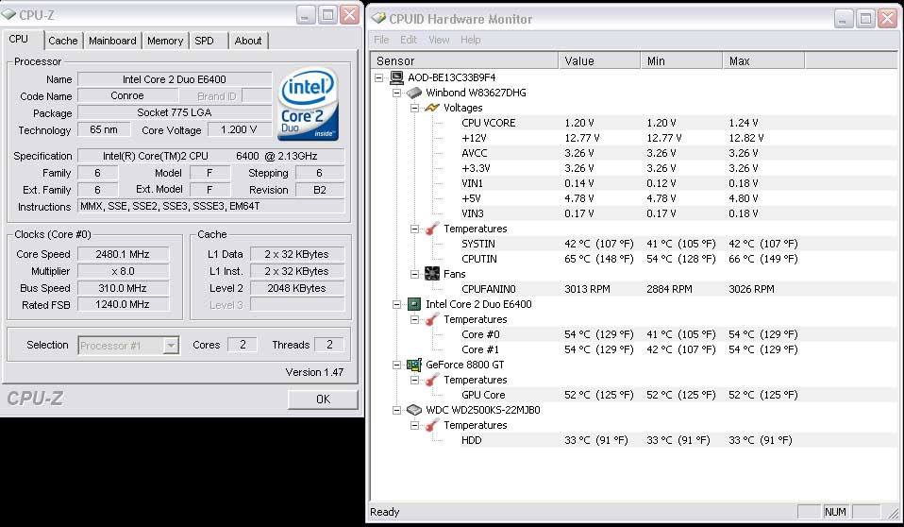The width and height of the screenshot is (904, 527).
Task: Open the Edit menu in Hardware Monitor
Action: pyautogui.click(x=409, y=40)
